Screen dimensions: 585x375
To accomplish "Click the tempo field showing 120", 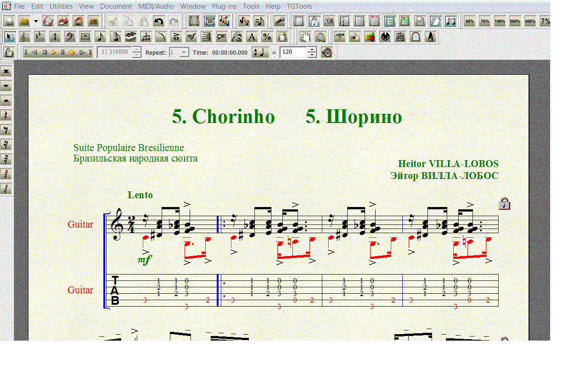I will (293, 52).
